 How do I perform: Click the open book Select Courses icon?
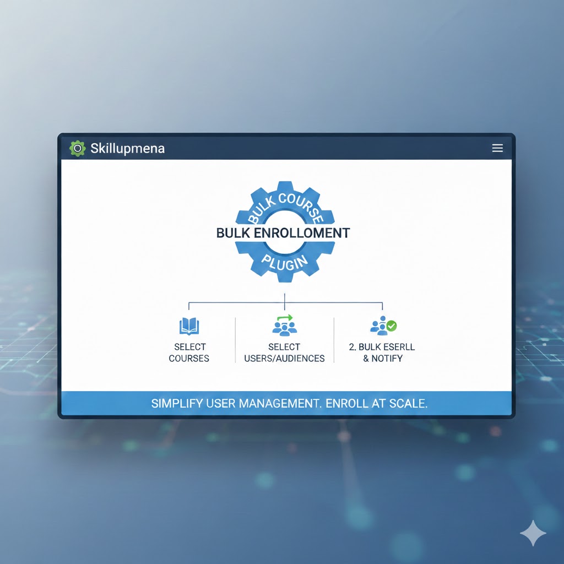pyautogui.click(x=189, y=327)
